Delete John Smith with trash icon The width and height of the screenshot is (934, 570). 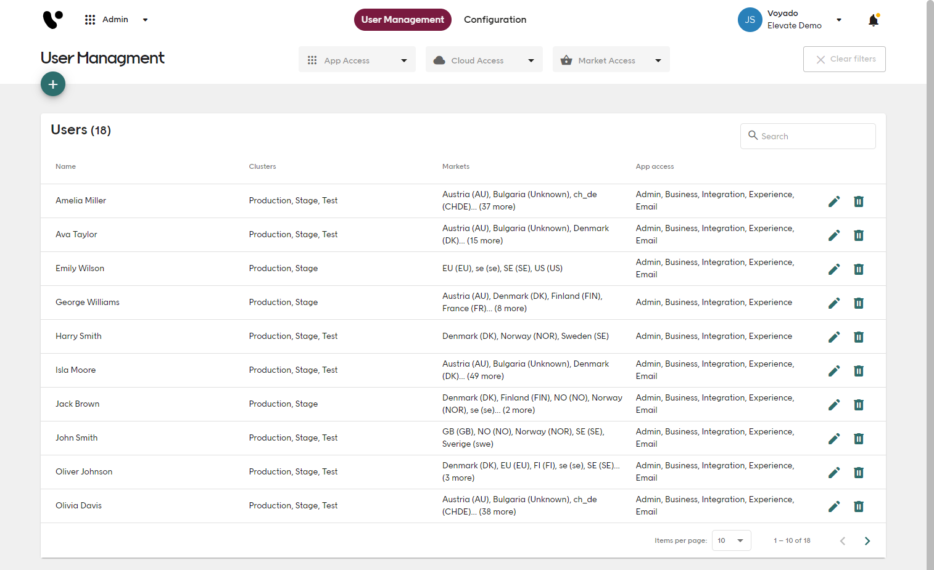point(859,439)
